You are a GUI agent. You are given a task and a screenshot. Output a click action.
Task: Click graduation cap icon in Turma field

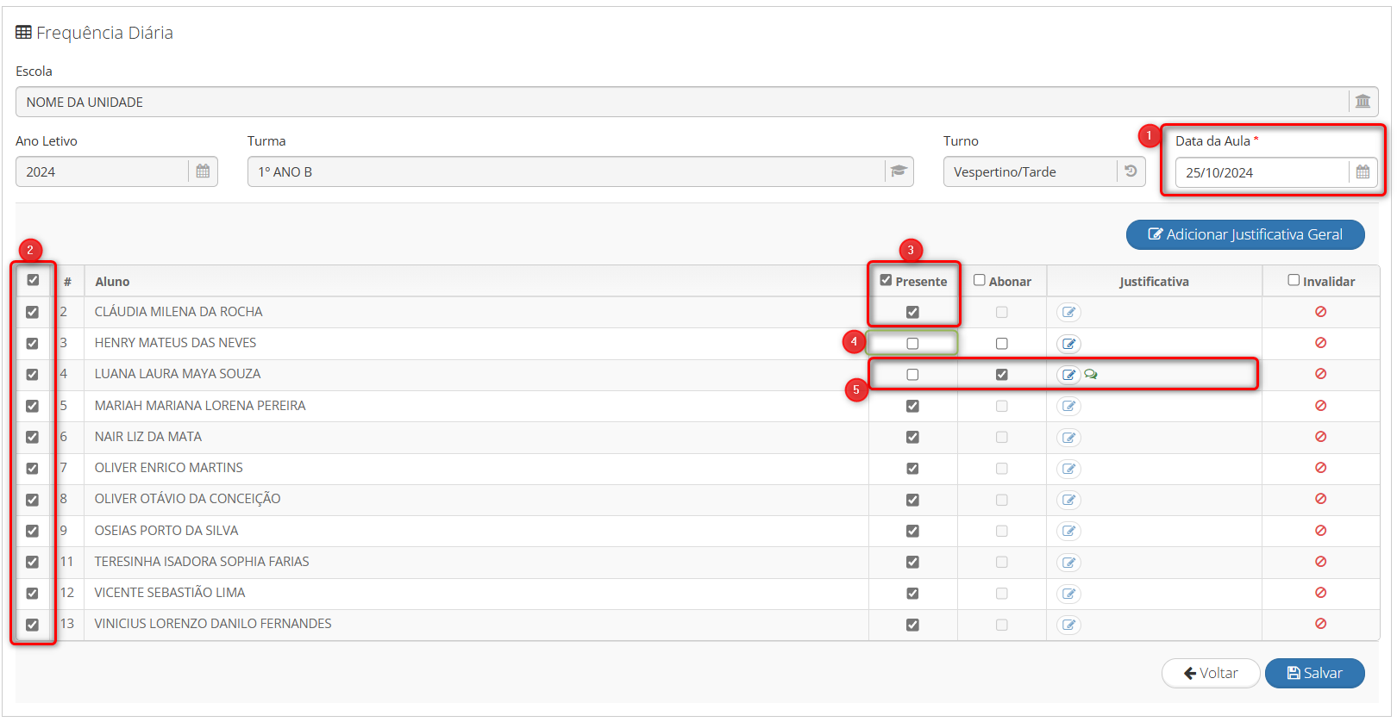(x=899, y=171)
